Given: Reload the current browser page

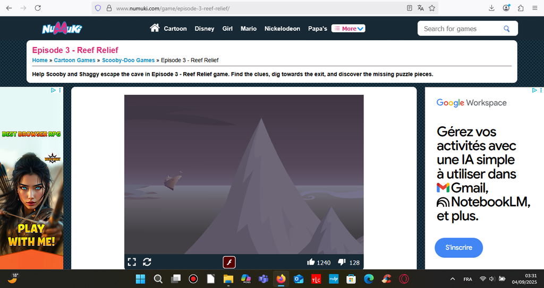Looking at the screenshot, I should pyautogui.click(x=38, y=8).
